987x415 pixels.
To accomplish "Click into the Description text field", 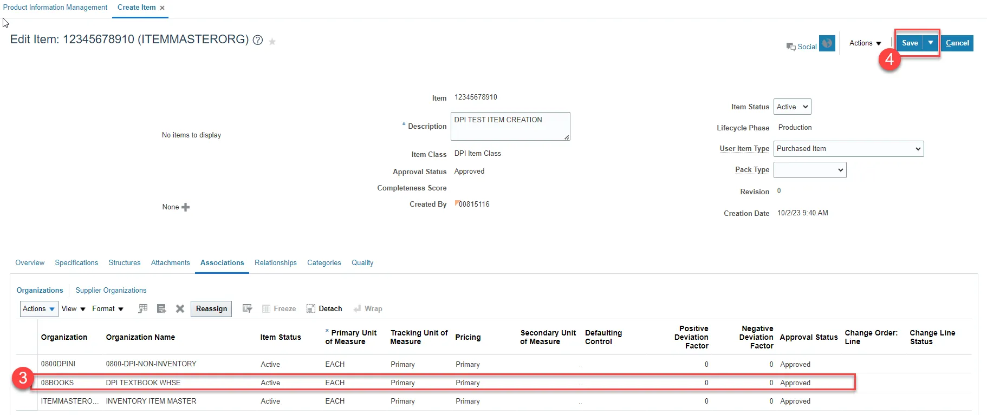I will (x=510, y=127).
